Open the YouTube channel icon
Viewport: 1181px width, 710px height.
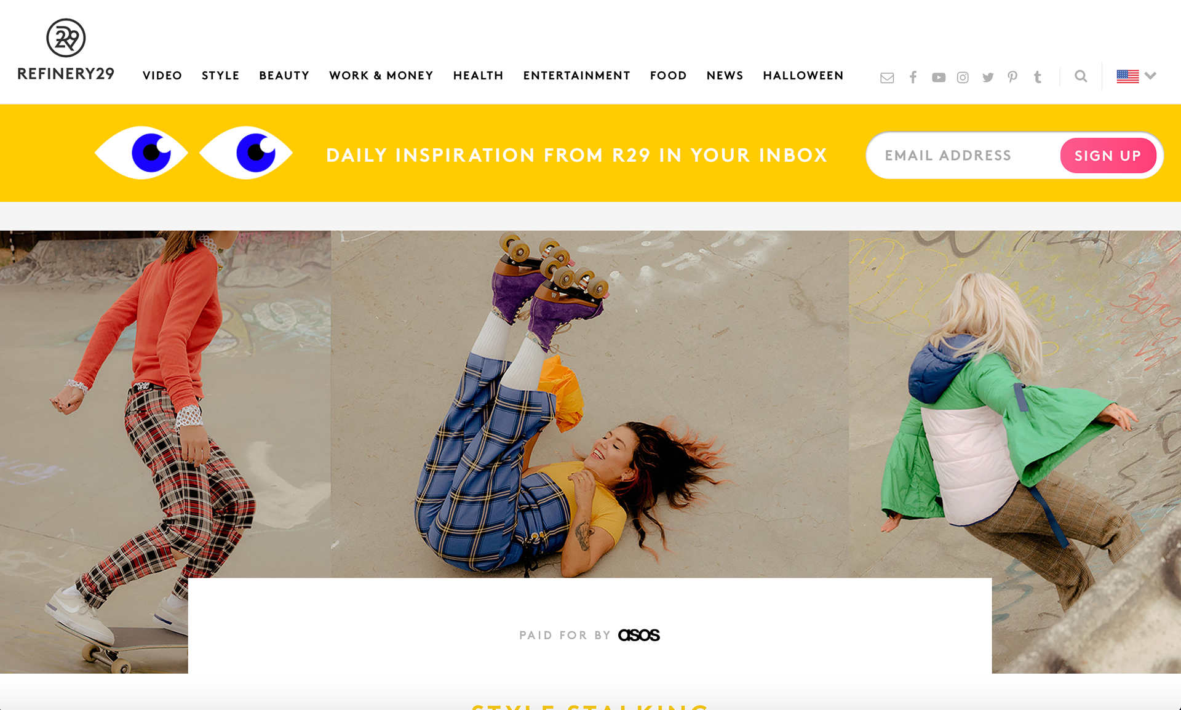939,78
